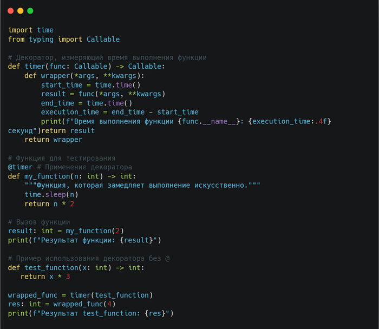
Task: Click the red close dot
Action: pyautogui.click(x=11, y=11)
